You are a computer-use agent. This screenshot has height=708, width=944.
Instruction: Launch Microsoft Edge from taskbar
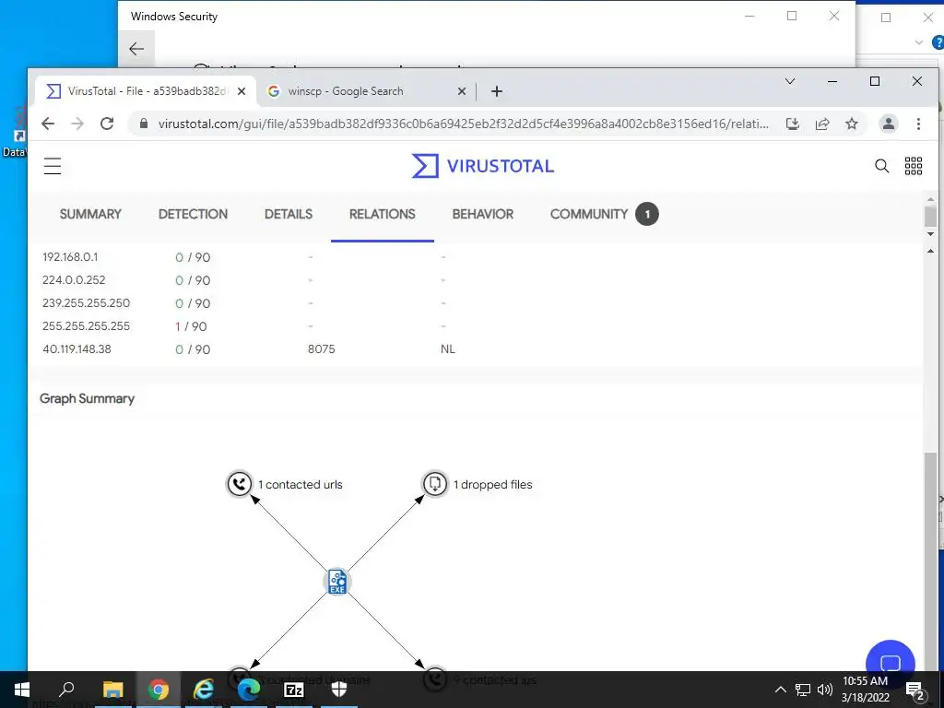[x=249, y=690]
